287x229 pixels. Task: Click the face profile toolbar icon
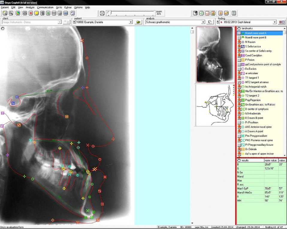(207, 13)
